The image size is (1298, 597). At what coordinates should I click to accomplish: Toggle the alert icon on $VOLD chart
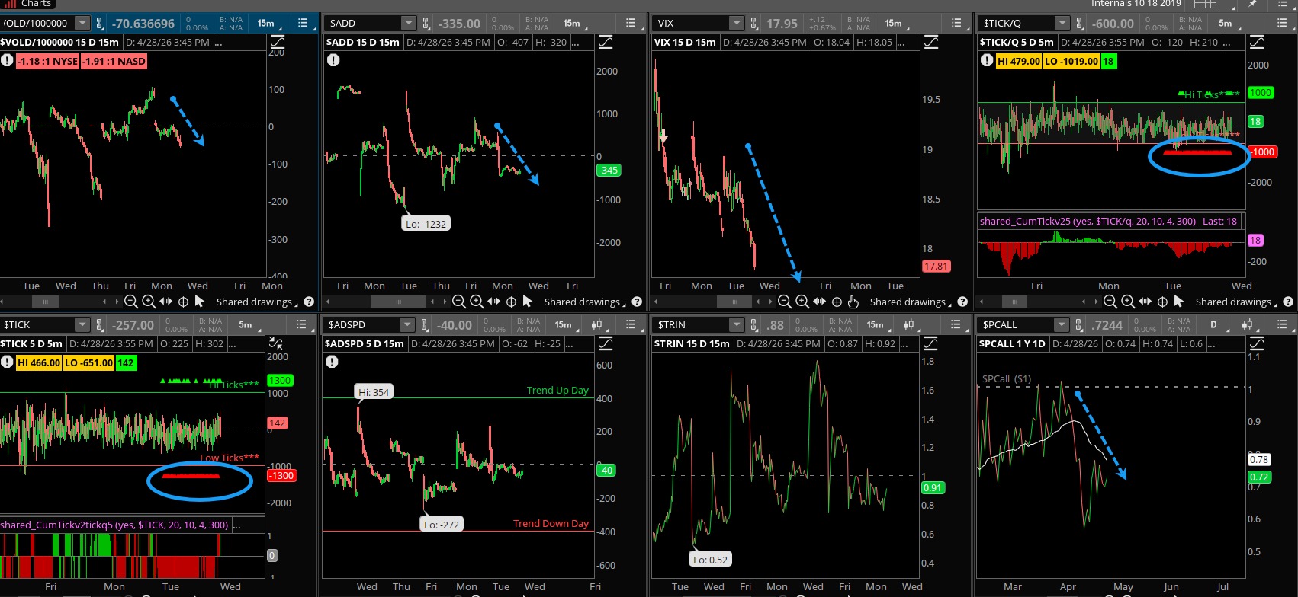7,60
